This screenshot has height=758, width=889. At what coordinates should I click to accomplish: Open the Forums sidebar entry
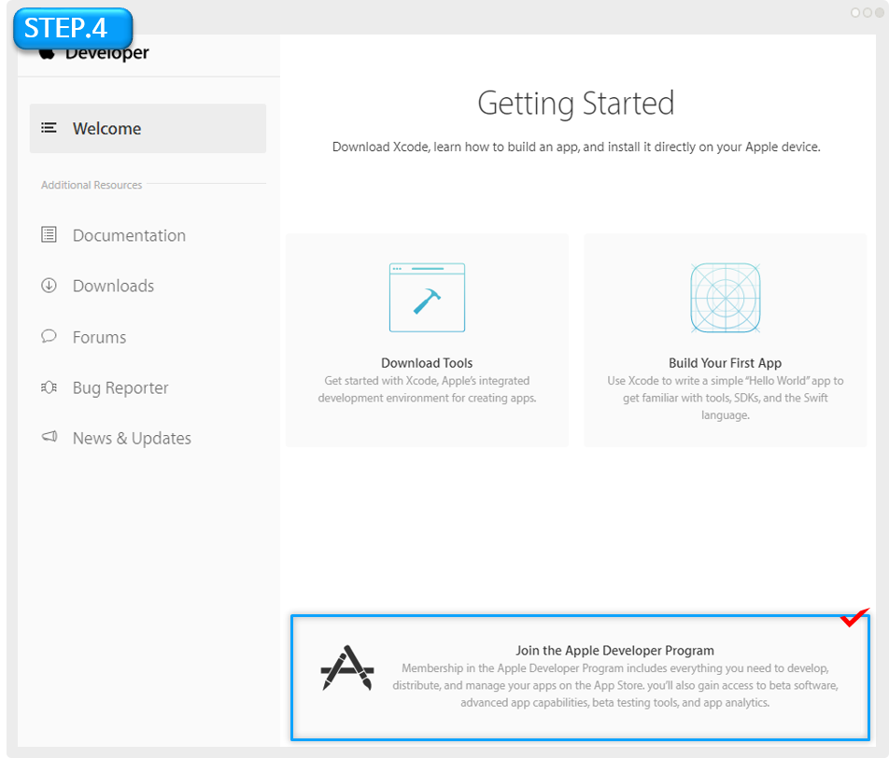pyautogui.click(x=99, y=337)
